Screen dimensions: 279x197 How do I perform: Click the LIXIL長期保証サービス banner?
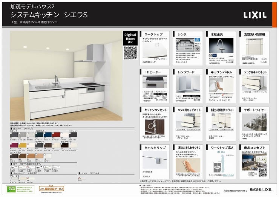coord(52,188)
